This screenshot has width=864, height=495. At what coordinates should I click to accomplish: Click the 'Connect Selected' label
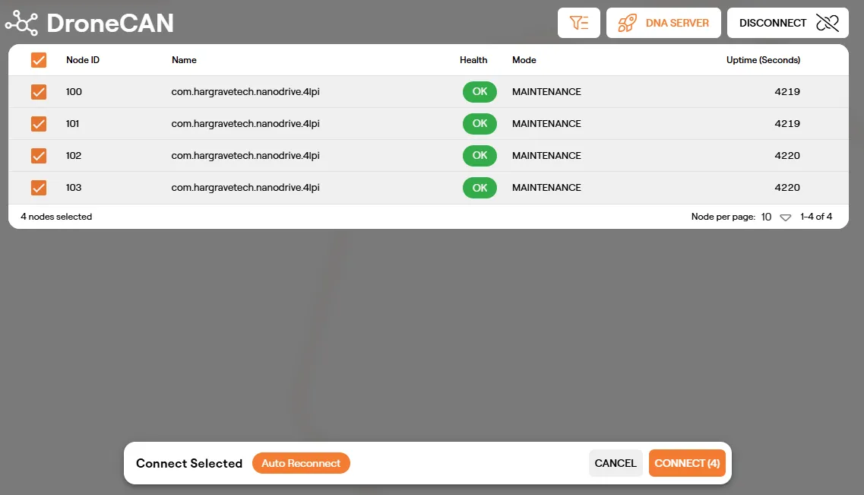[x=189, y=463]
